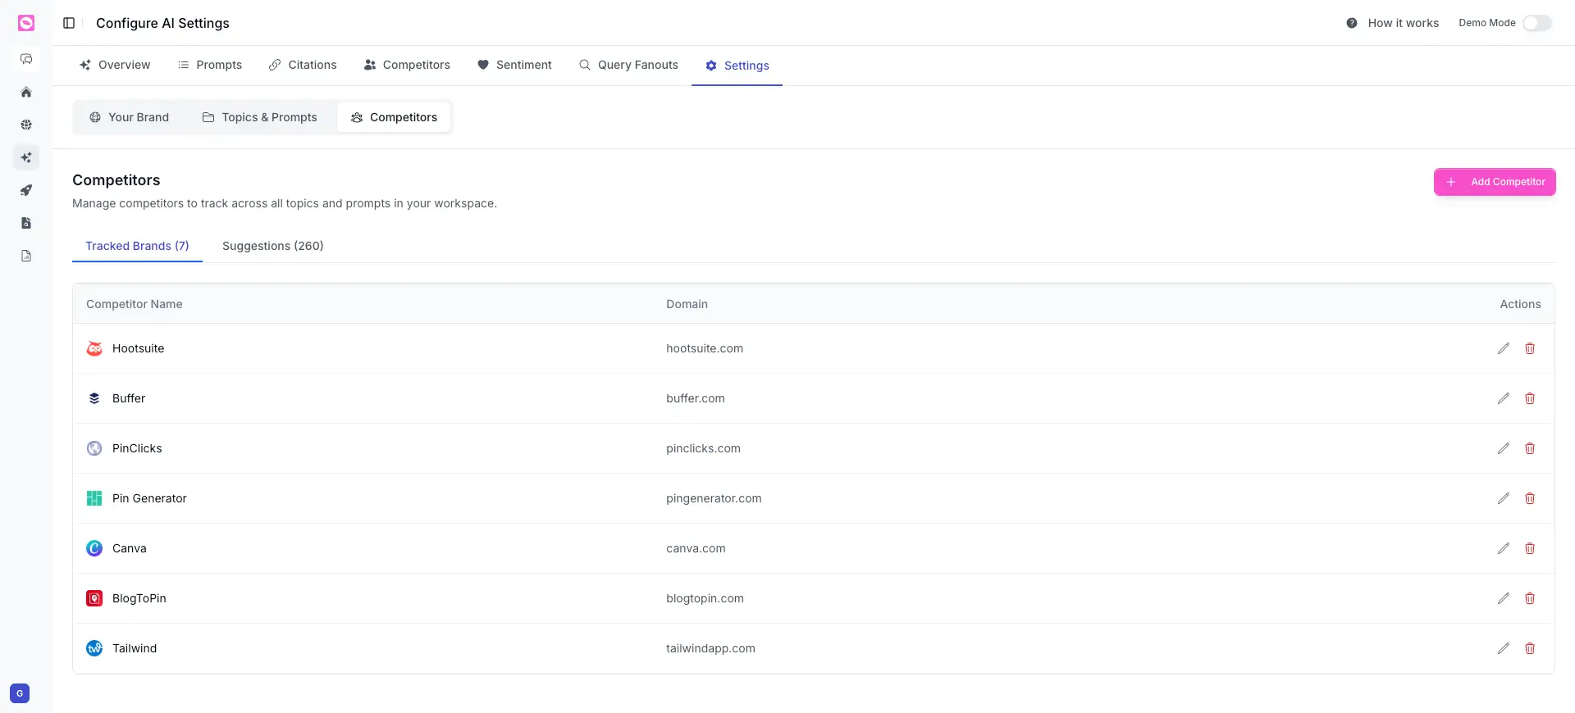This screenshot has width=1575, height=713.
Task: Click the Competitor Name column header
Action: tap(135, 304)
